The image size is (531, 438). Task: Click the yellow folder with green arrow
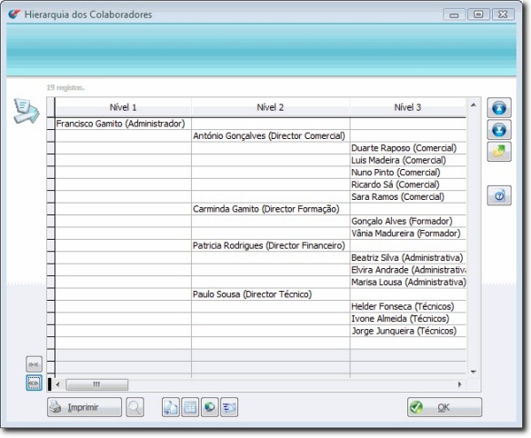click(x=499, y=152)
